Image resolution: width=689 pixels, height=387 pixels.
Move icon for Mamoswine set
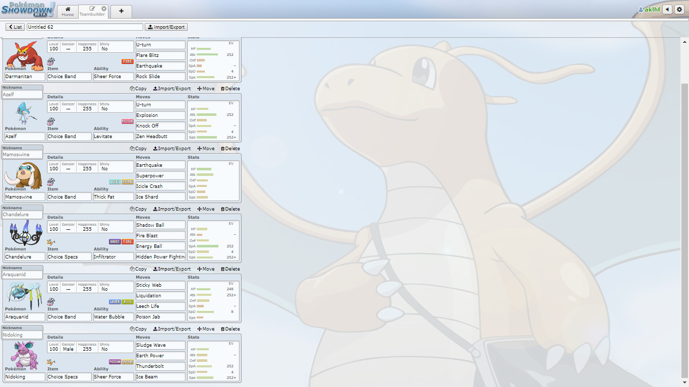(199, 149)
